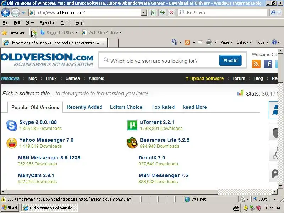Expand the address bar history dropdown
This screenshot has width=284, height=213.
[144, 13]
